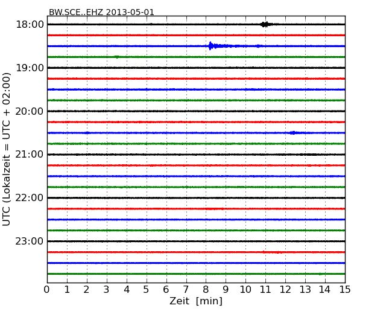Click the blue seismic event near minute 8
Screen dimensions: 392x314
pos(211,46)
